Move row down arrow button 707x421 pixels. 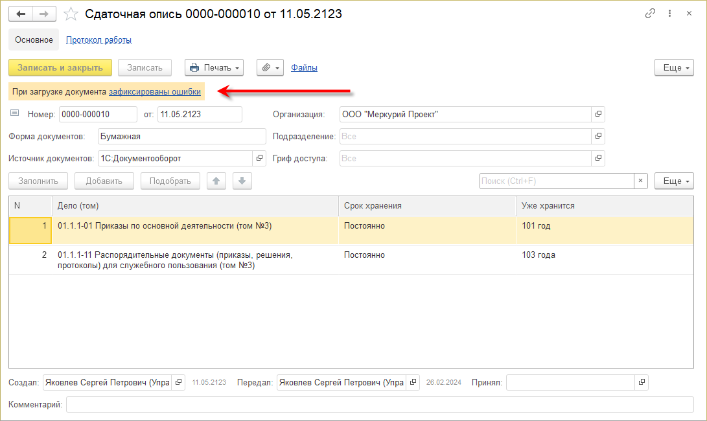[242, 181]
